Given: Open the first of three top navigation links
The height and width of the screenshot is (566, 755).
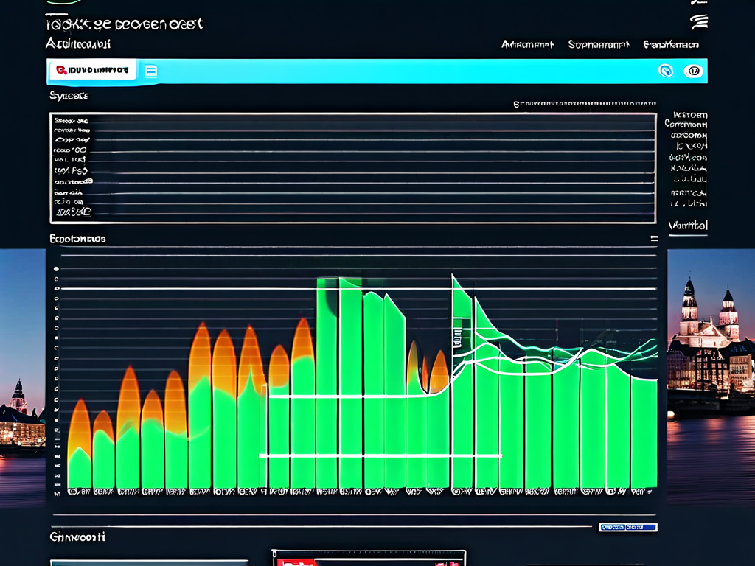Looking at the screenshot, I should point(527,45).
